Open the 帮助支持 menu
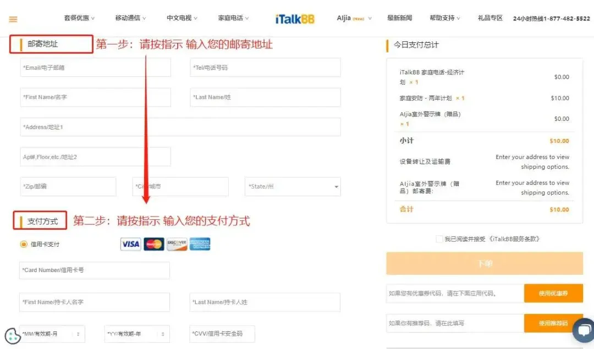Viewport: 594px width, 349px height. [x=445, y=18]
